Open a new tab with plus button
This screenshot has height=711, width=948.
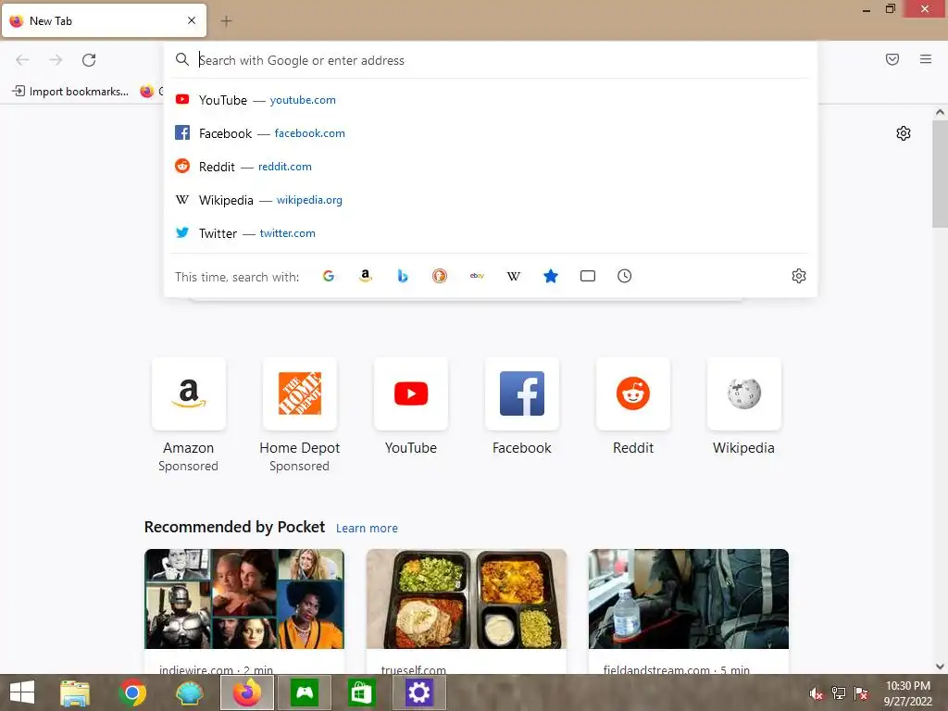(x=226, y=21)
